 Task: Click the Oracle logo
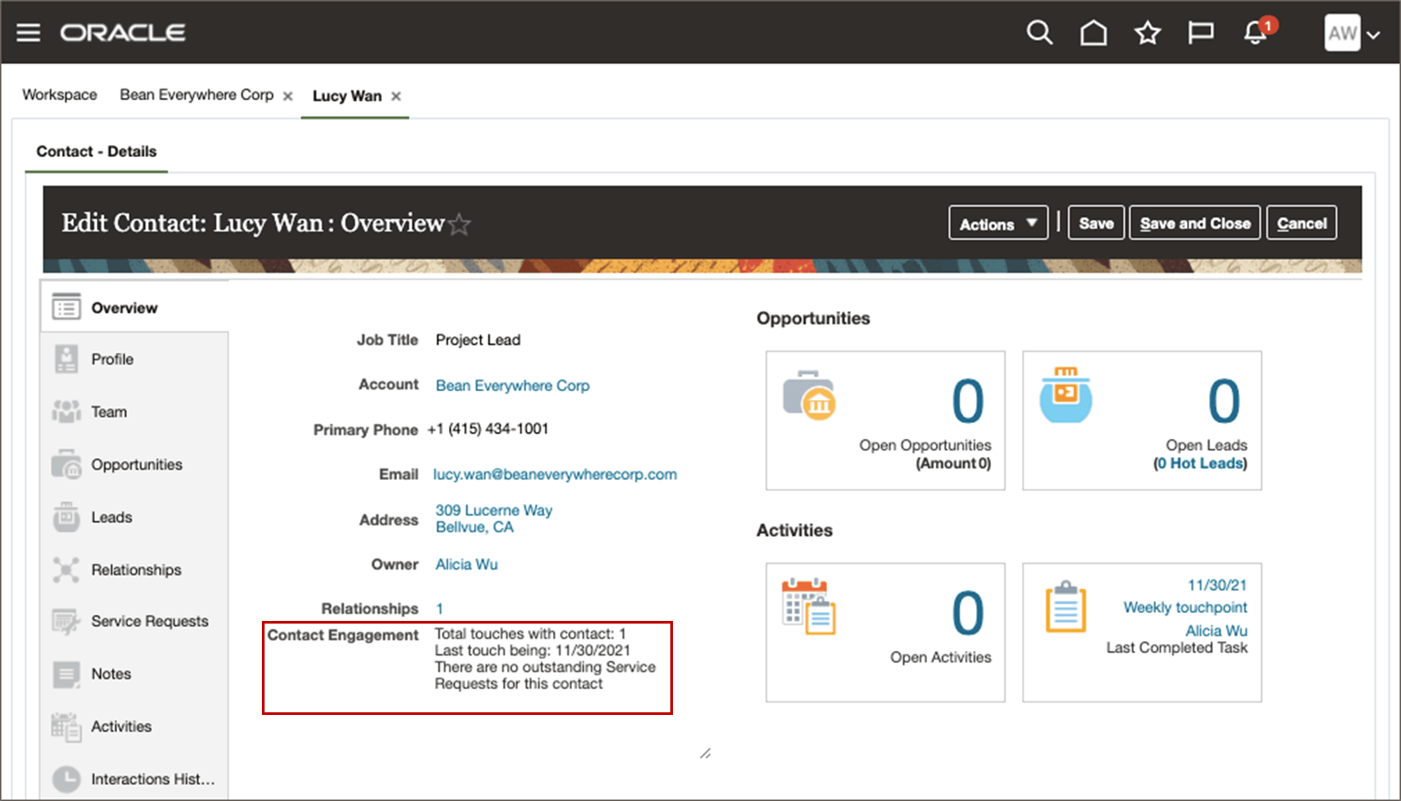pos(123,33)
